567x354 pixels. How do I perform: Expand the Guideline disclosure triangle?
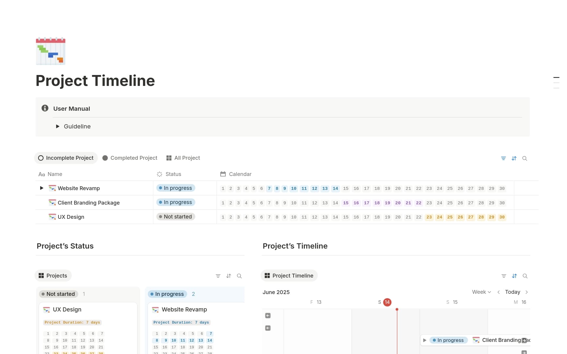[x=58, y=126]
